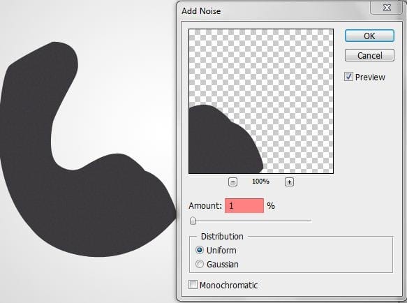Click the Amount slider track's middle
This screenshot has width=407, height=303.
point(251,221)
